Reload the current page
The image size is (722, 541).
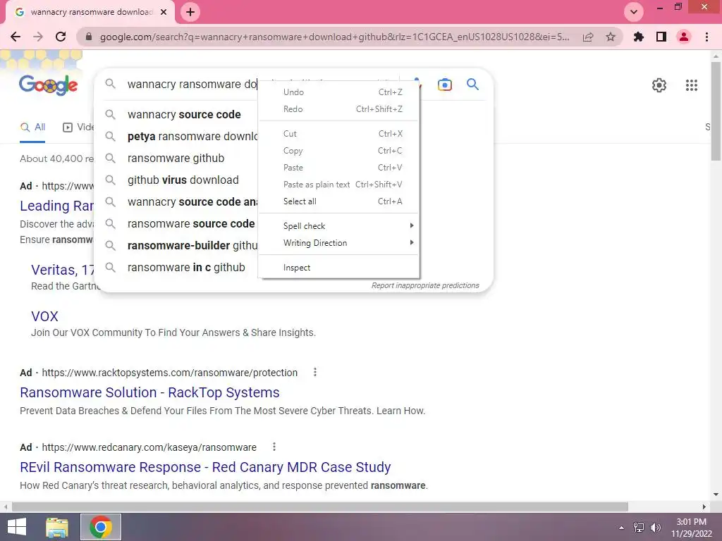coord(61,37)
